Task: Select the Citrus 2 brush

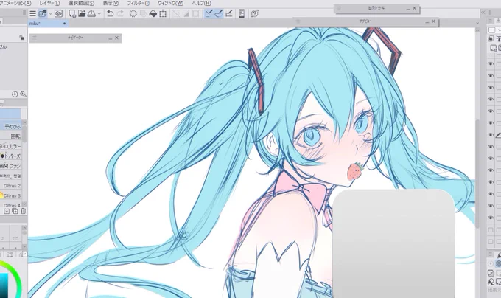Action: point(11,186)
